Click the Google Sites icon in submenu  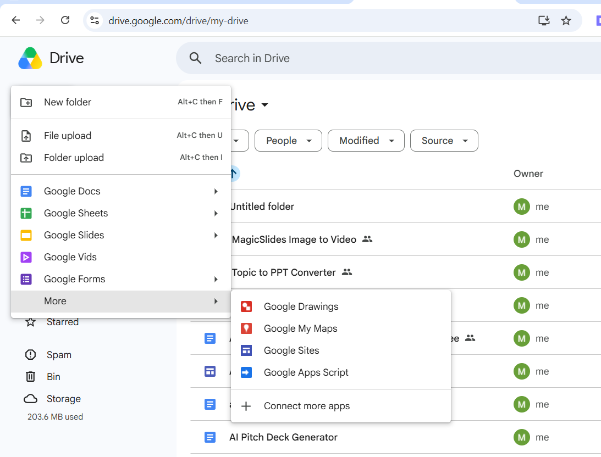[246, 350]
